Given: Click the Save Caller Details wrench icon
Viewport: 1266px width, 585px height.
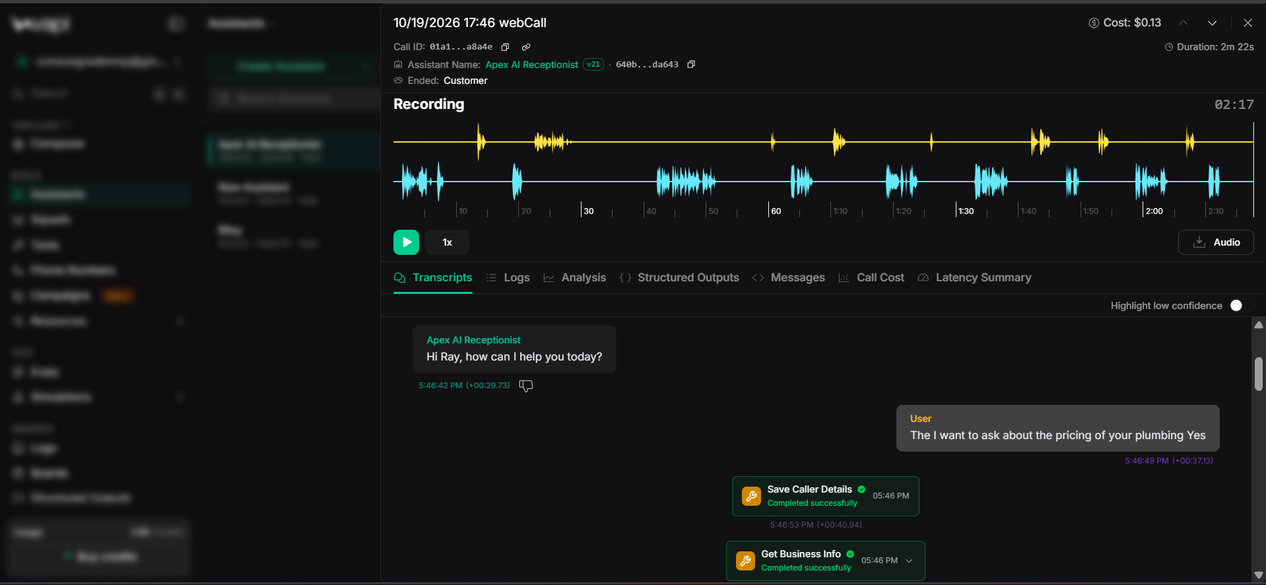Looking at the screenshot, I should click(x=751, y=496).
